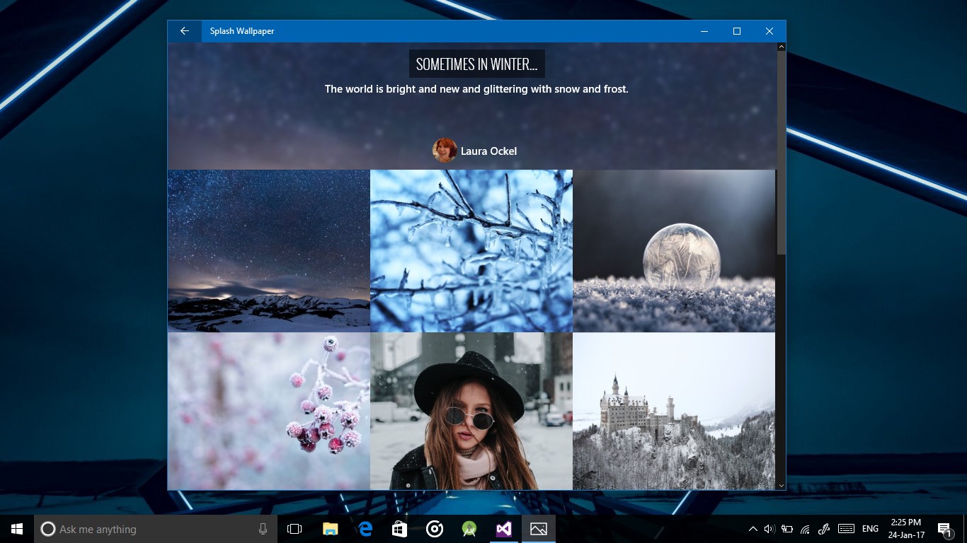Open the woman in black hat wallpaper
Screen dimensions: 967x543
(471, 411)
